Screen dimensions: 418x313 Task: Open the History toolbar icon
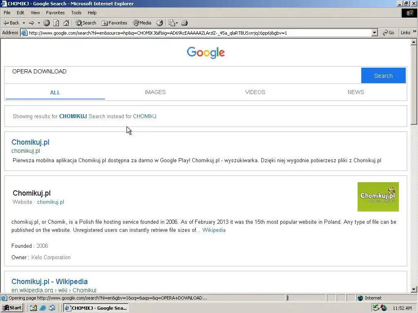point(160,23)
